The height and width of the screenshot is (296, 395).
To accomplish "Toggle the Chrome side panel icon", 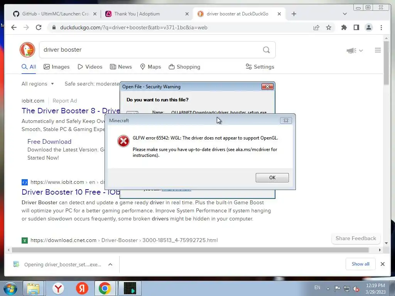I will (x=356, y=27).
